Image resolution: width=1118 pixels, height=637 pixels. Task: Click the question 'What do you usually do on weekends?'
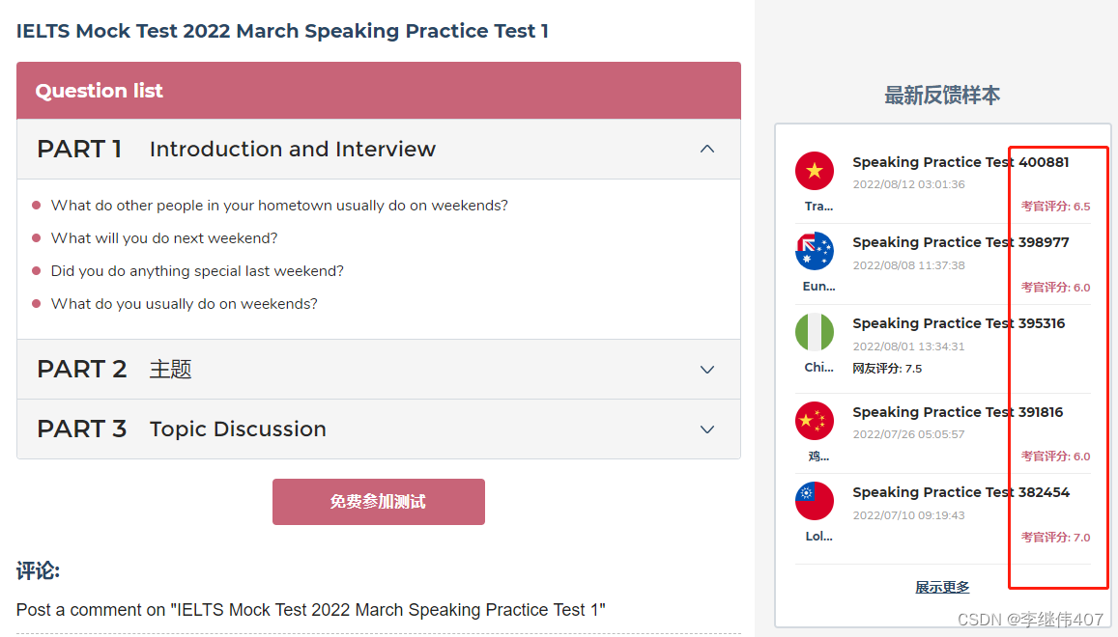(184, 303)
